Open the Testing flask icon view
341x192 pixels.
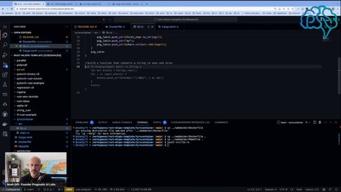click(5, 85)
